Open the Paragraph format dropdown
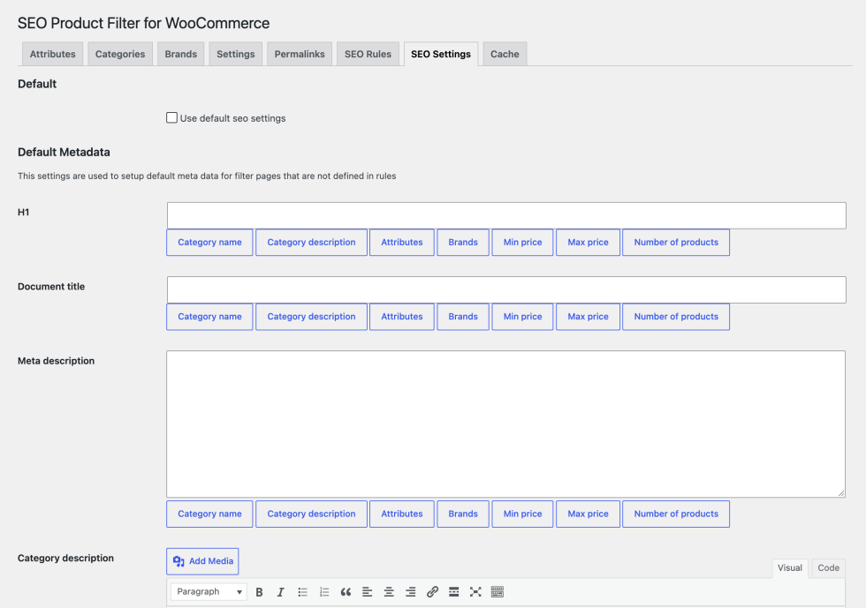866x608 pixels. (209, 591)
